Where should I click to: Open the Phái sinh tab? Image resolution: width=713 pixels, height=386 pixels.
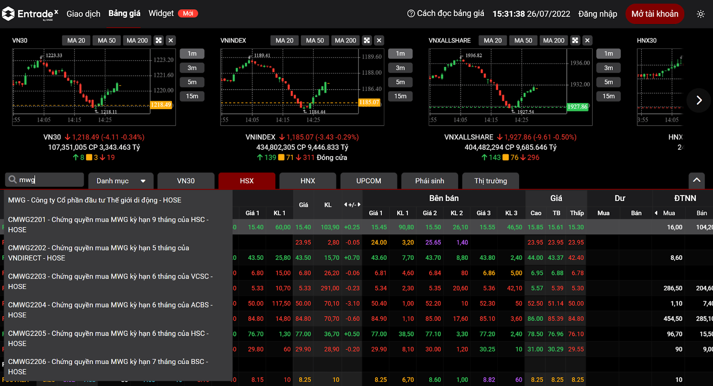(x=430, y=181)
